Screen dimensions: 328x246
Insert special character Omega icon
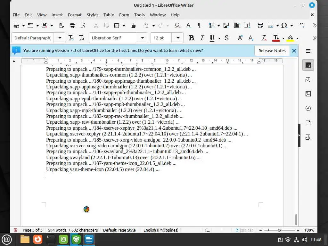tap(284, 26)
